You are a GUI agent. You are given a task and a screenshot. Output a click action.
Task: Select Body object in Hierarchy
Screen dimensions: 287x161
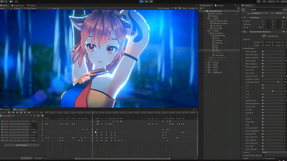(x=217, y=38)
